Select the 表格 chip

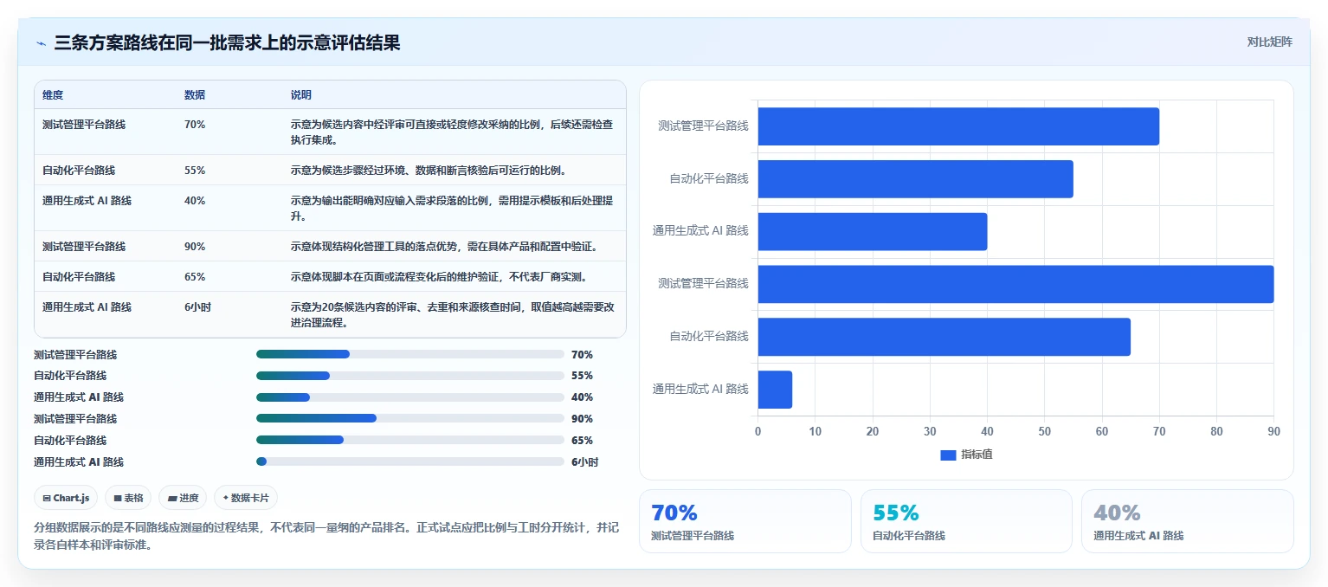128,498
